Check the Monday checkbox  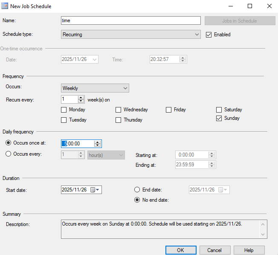[x=64, y=110]
